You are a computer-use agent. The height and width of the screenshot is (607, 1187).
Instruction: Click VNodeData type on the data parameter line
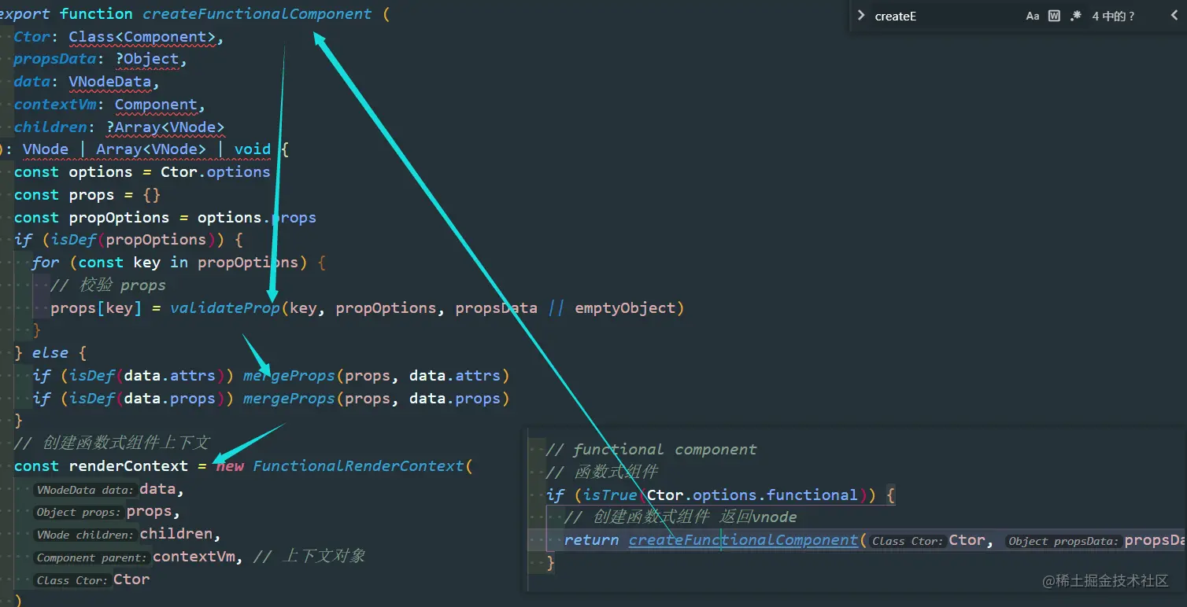109,82
